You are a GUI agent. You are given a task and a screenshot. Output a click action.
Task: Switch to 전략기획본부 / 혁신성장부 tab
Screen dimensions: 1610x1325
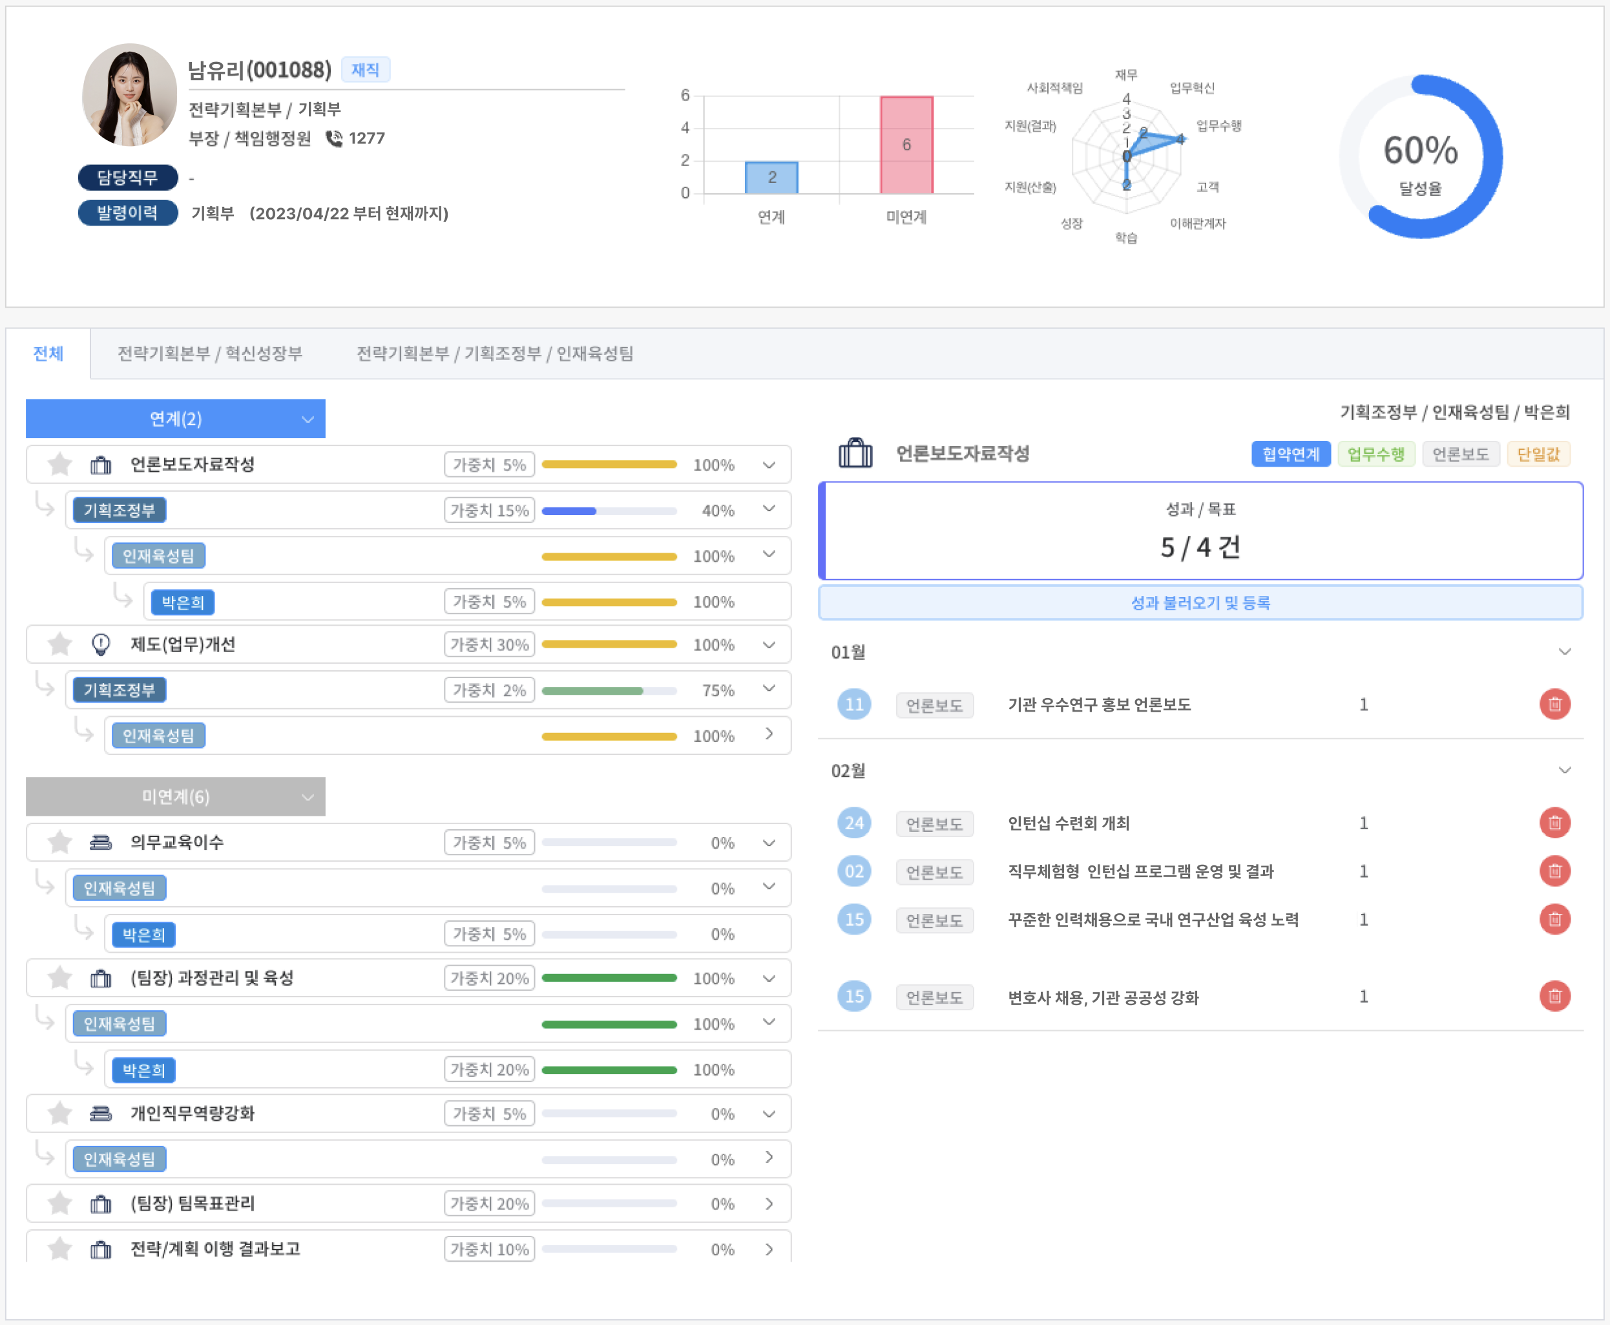210,354
